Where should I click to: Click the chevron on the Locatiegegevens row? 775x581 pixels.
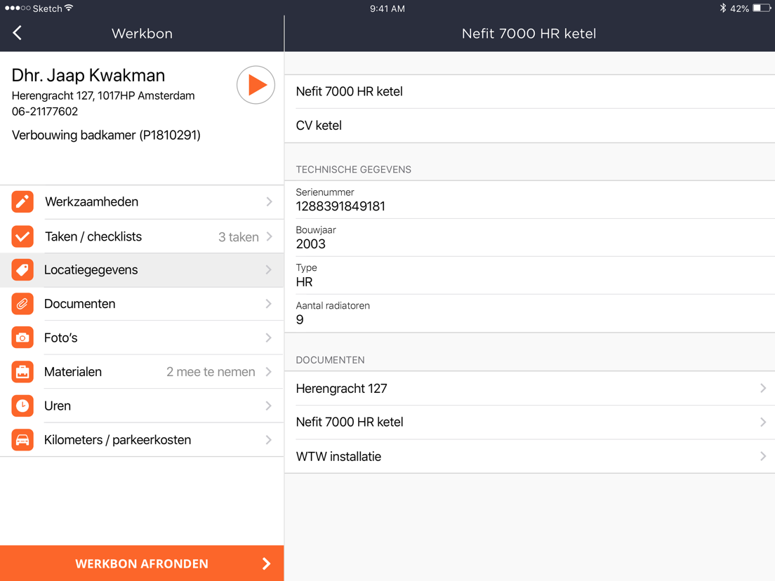pos(269,269)
